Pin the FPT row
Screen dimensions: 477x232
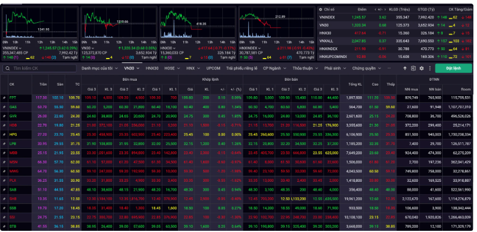click(4, 98)
